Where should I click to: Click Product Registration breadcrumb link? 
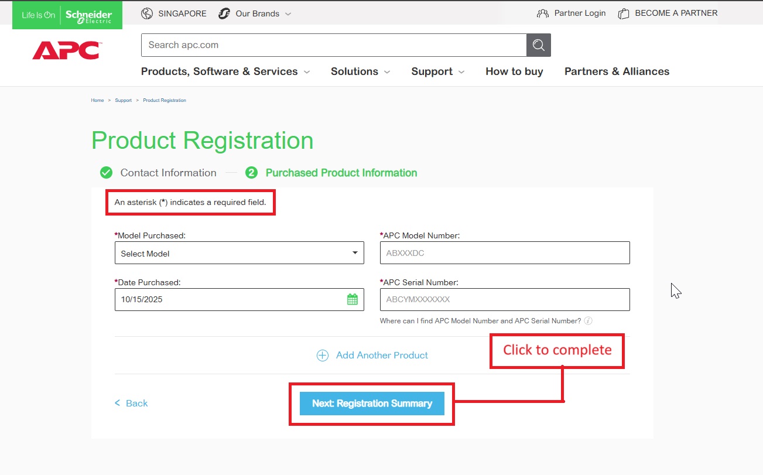pyautogui.click(x=165, y=101)
